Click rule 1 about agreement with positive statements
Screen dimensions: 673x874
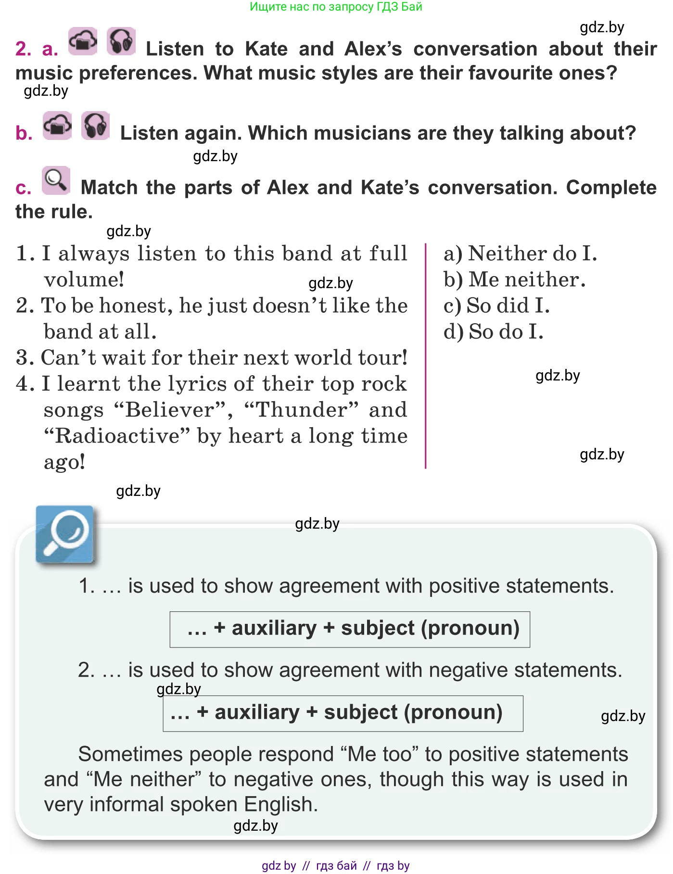click(x=346, y=586)
